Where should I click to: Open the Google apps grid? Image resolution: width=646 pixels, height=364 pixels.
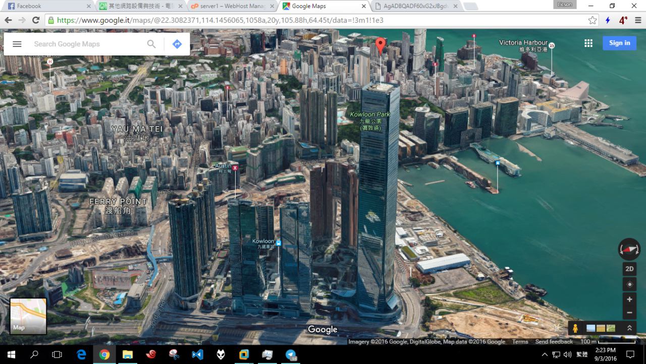click(588, 43)
